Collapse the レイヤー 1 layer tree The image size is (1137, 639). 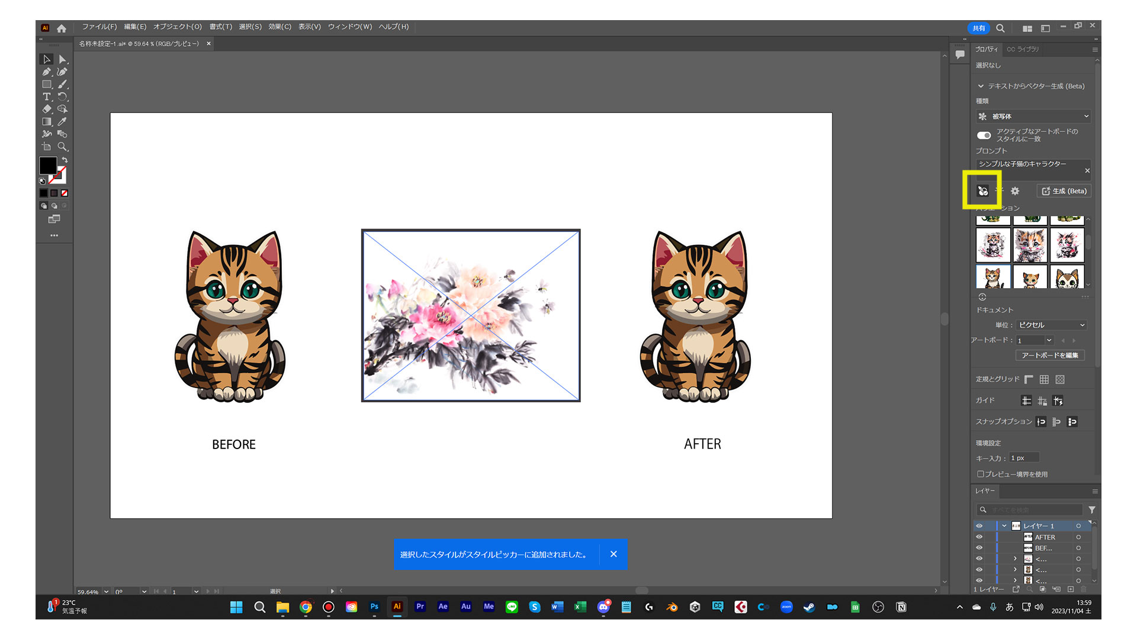point(1004,526)
